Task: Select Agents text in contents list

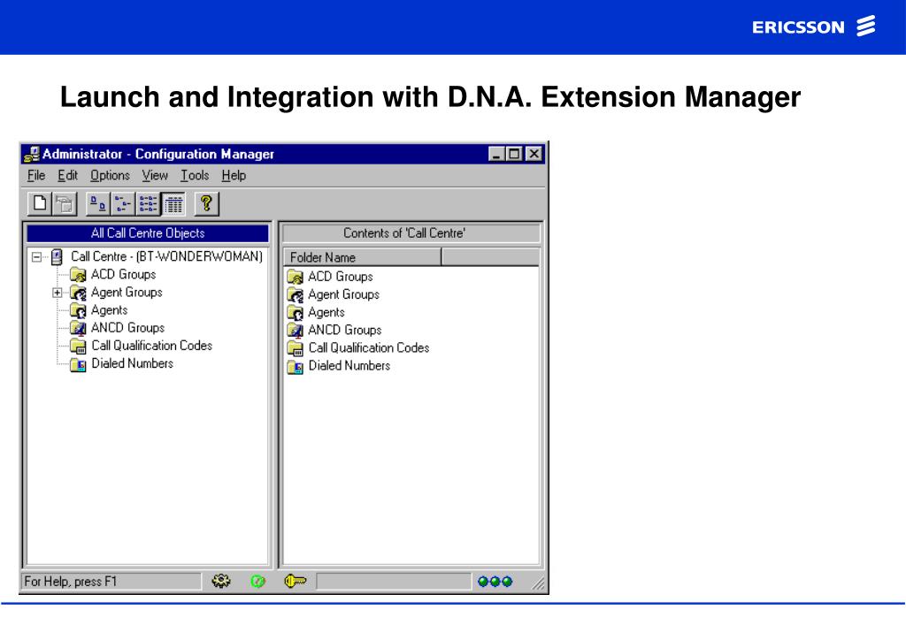Action: [326, 312]
